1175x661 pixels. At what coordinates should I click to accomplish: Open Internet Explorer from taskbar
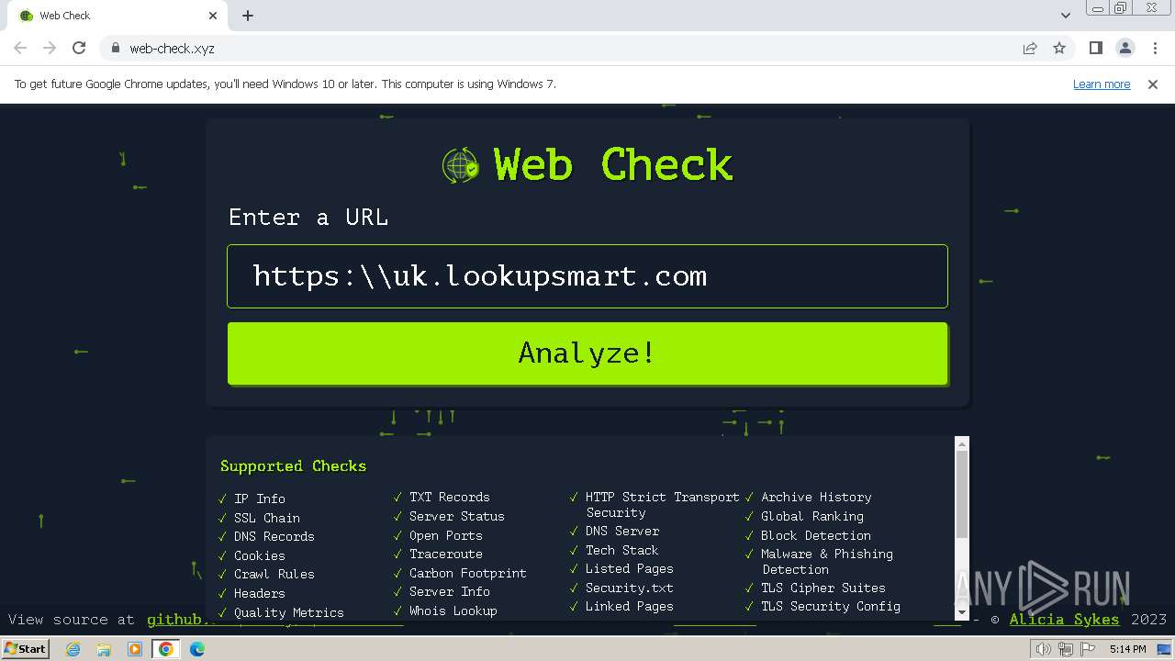[x=73, y=649]
